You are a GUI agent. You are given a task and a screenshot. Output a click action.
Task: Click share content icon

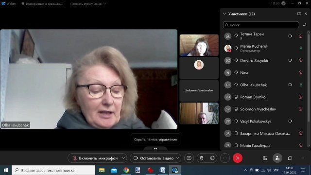coord(189,158)
